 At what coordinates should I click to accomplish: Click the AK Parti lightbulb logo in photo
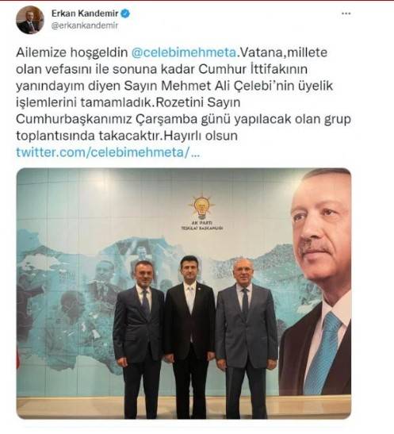pyautogui.click(x=201, y=206)
